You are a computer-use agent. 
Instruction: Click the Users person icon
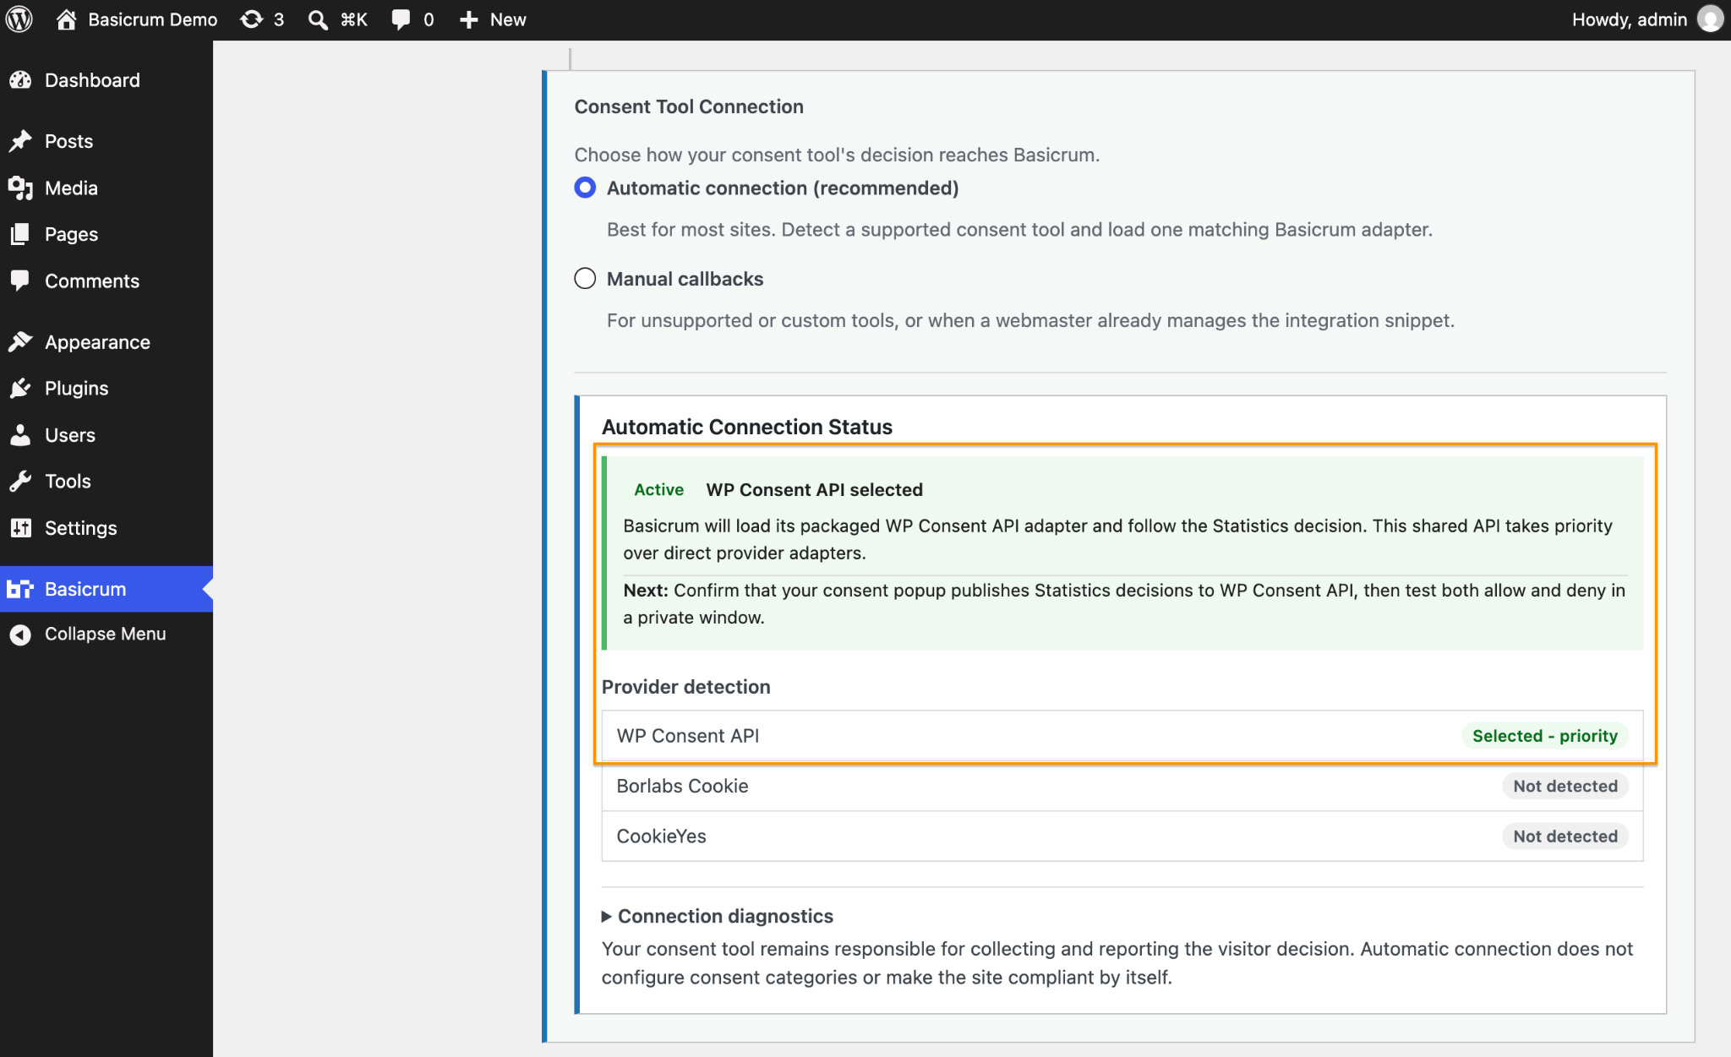(20, 435)
